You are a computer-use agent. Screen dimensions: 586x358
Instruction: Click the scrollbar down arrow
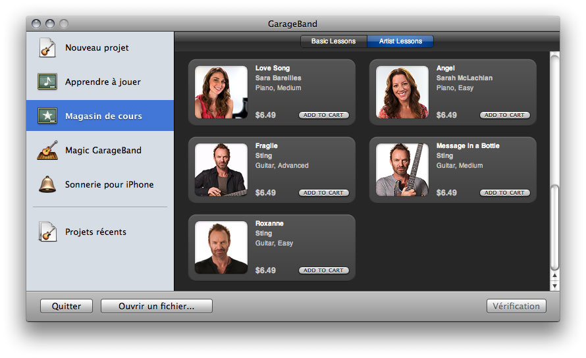pos(555,286)
